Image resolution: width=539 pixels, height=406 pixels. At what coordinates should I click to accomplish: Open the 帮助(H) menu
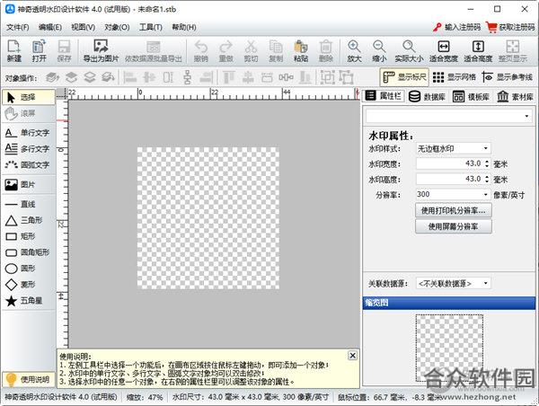(184, 27)
